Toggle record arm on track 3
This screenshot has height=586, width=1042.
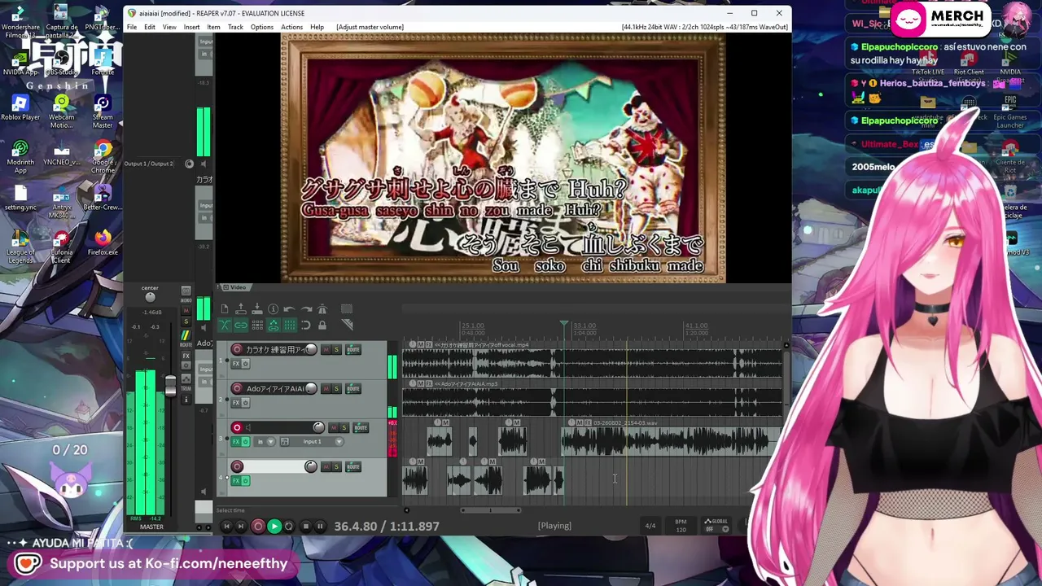(237, 427)
